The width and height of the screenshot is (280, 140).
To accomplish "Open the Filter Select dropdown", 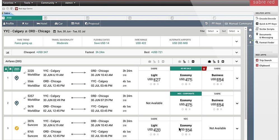I will coord(213,31).
